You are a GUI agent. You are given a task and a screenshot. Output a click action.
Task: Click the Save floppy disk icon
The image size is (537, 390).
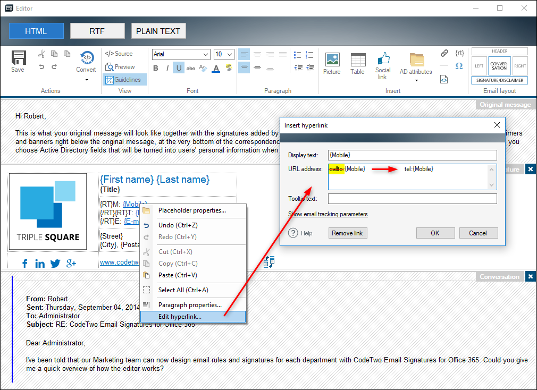(x=19, y=57)
